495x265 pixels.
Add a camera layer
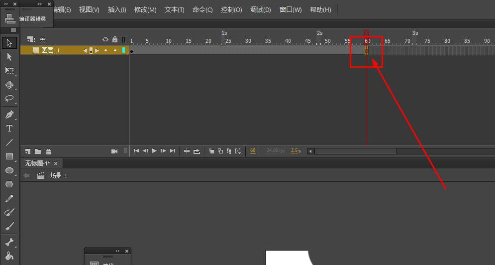(x=114, y=151)
